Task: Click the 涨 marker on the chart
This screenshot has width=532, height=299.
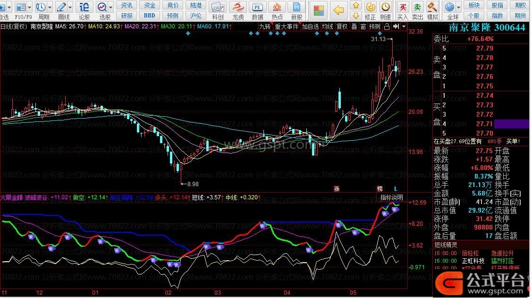Action: pos(337,189)
